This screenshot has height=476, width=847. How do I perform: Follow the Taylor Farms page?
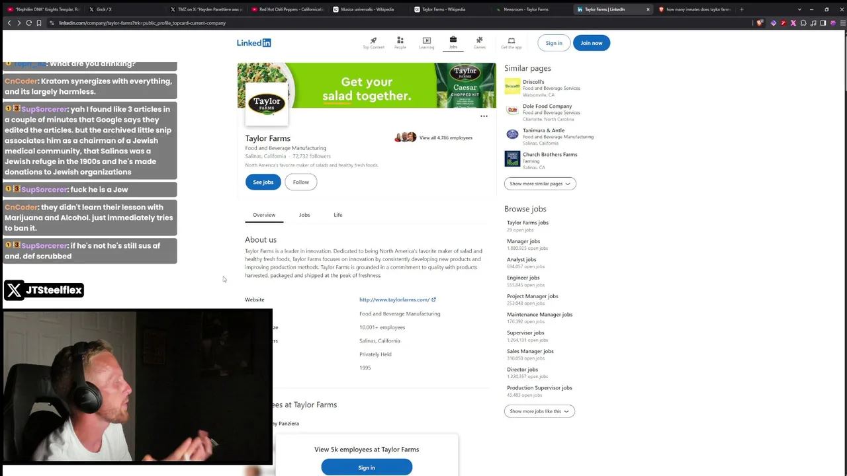coord(301,182)
